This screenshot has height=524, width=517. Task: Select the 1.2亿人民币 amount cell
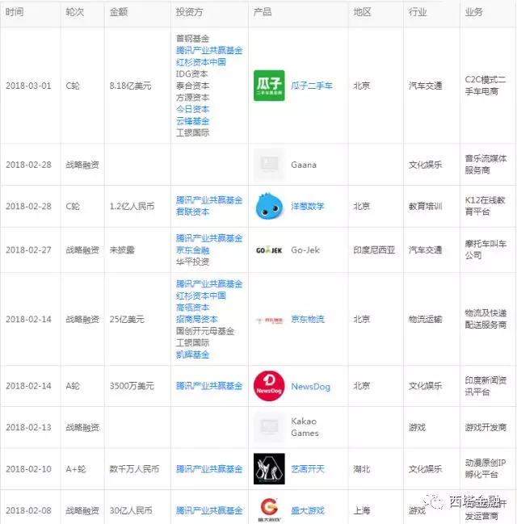click(x=132, y=206)
